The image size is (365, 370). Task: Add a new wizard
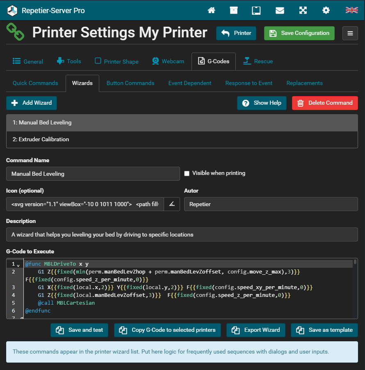point(32,103)
